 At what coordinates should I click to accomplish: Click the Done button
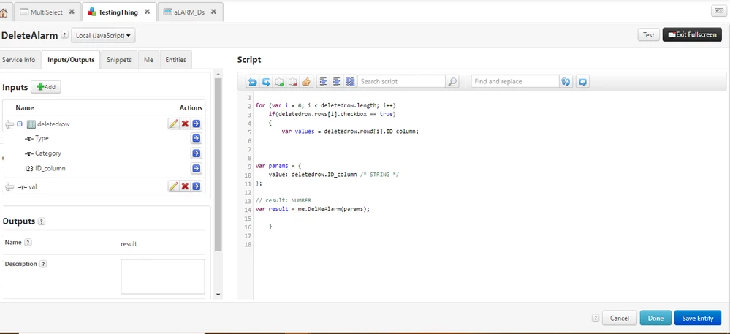point(655,318)
